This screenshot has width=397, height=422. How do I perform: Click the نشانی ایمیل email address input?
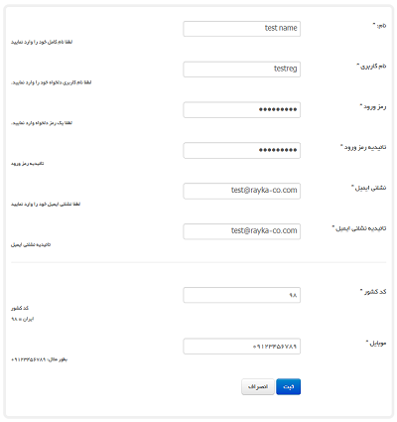coord(242,191)
